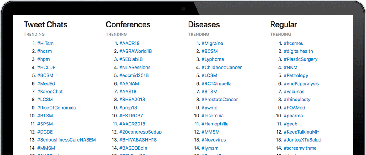Image resolution: width=366 pixels, height=155 pixels.
Task: Open the #eccmid2018 hashtag link
Action: click(x=134, y=75)
